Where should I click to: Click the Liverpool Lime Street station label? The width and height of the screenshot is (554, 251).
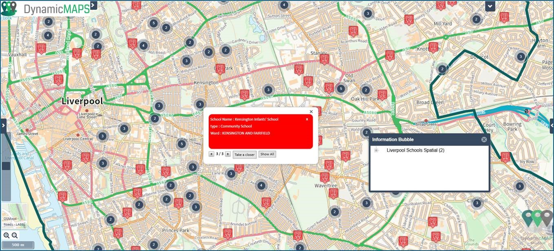point(88,115)
